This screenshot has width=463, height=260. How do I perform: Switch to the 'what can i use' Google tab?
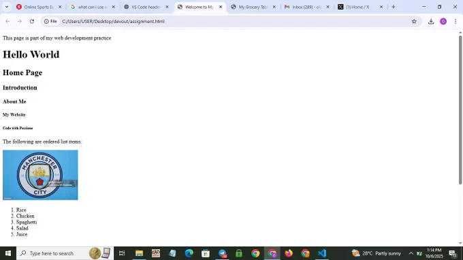pyautogui.click(x=93, y=7)
